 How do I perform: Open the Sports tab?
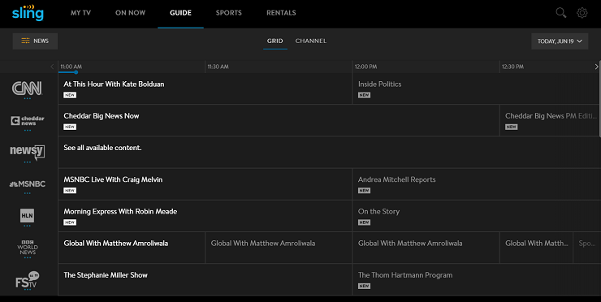pos(229,13)
